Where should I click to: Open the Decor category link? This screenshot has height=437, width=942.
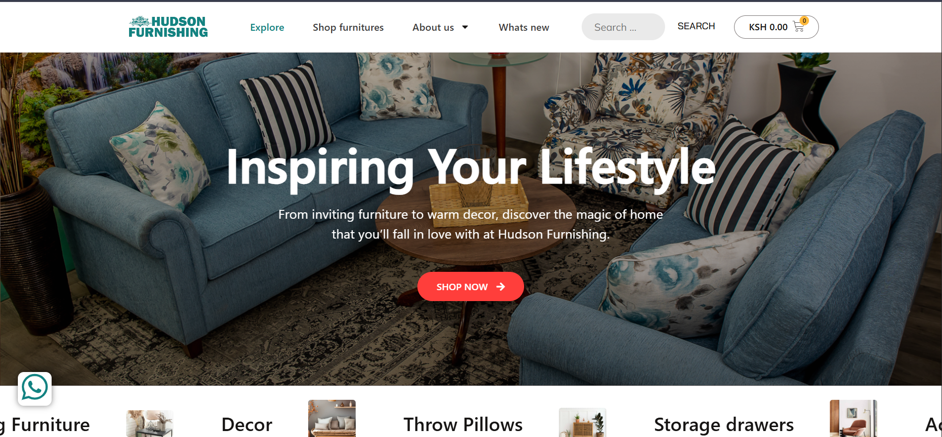pos(247,425)
